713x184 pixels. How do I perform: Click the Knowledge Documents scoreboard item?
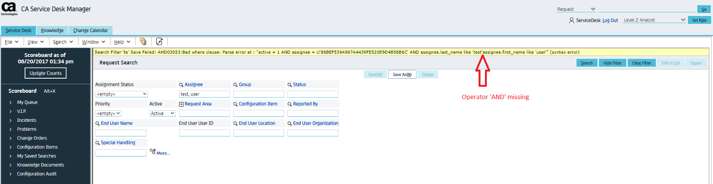pyautogui.click(x=41, y=165)
